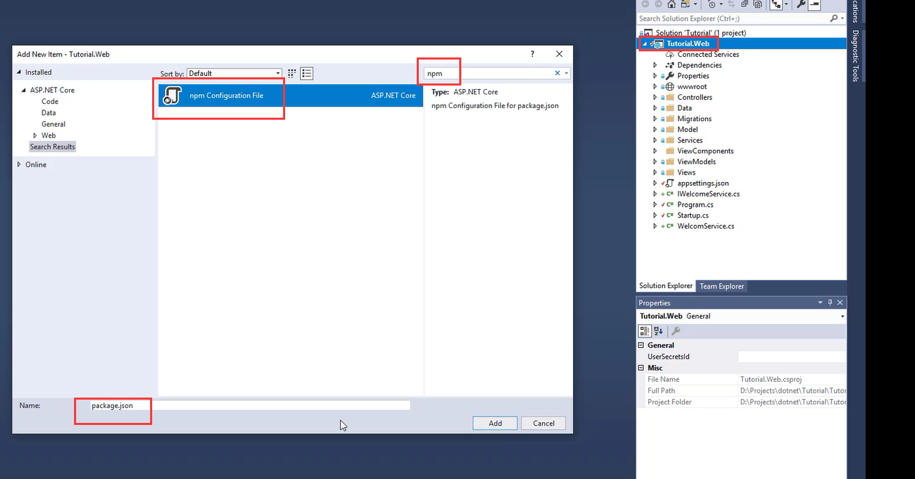
Task: Select the ViewComponents folder
Action: pyautogui.click(x=705, y=151)
